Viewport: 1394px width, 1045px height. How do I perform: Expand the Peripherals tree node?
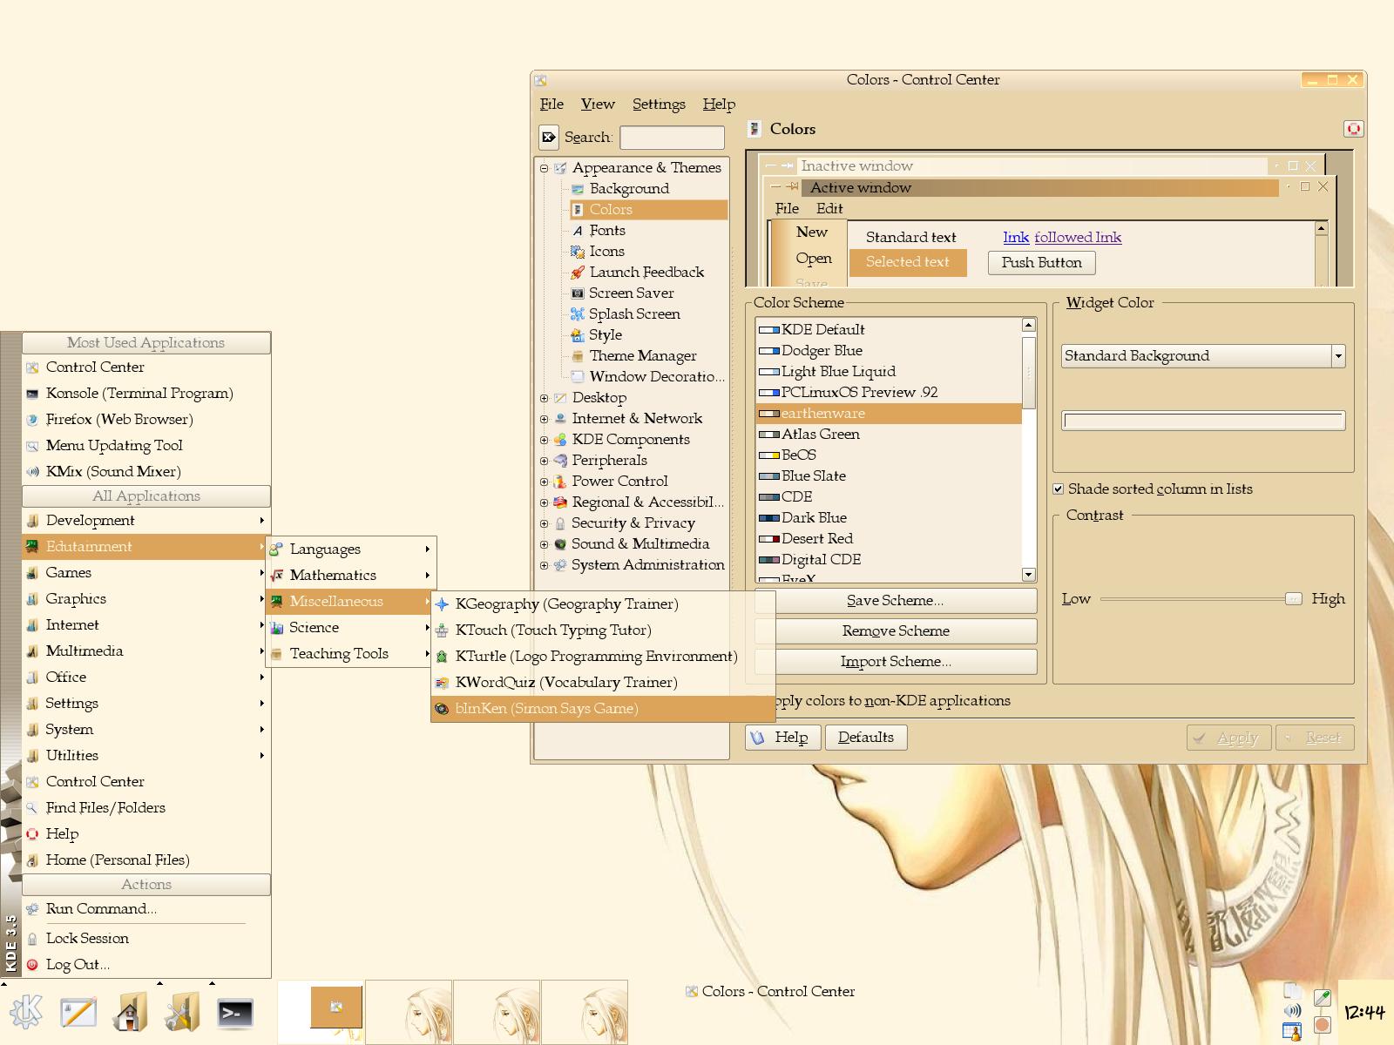(x=545, y=461)
